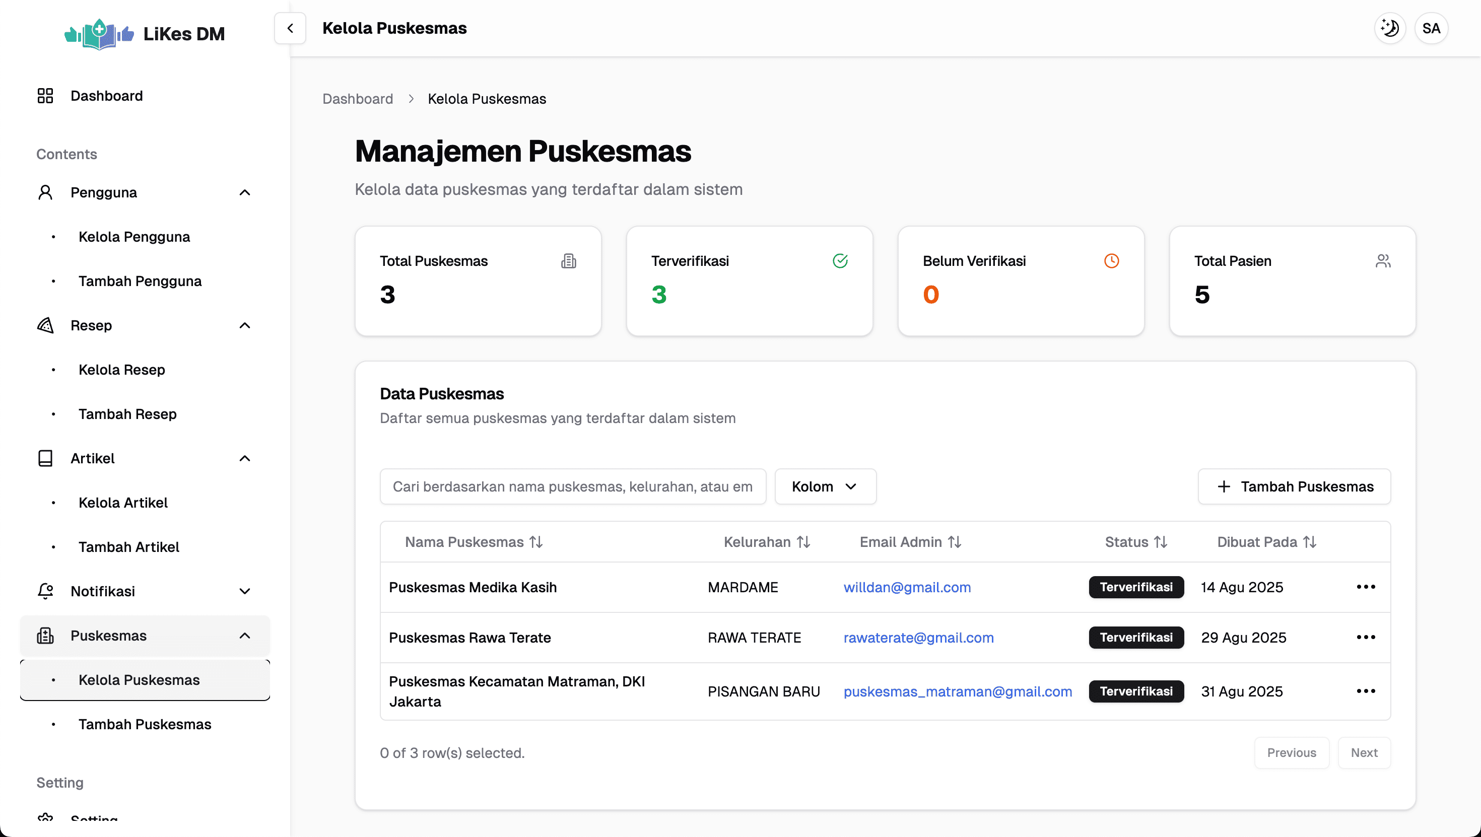Image resolution: width=1481 pixels, height=837 pixels.
Task: Go to Dashboard in sidebar
Action: 145,95
